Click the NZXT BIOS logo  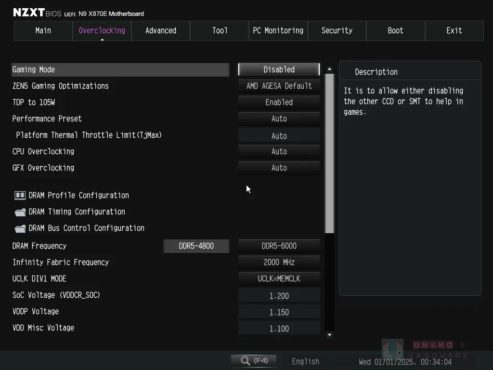(37, 13)
